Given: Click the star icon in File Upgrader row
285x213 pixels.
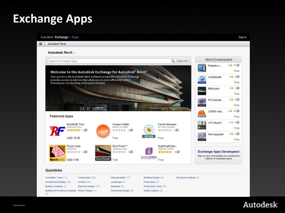Looking at the screenshot, I should coord(231,134).
